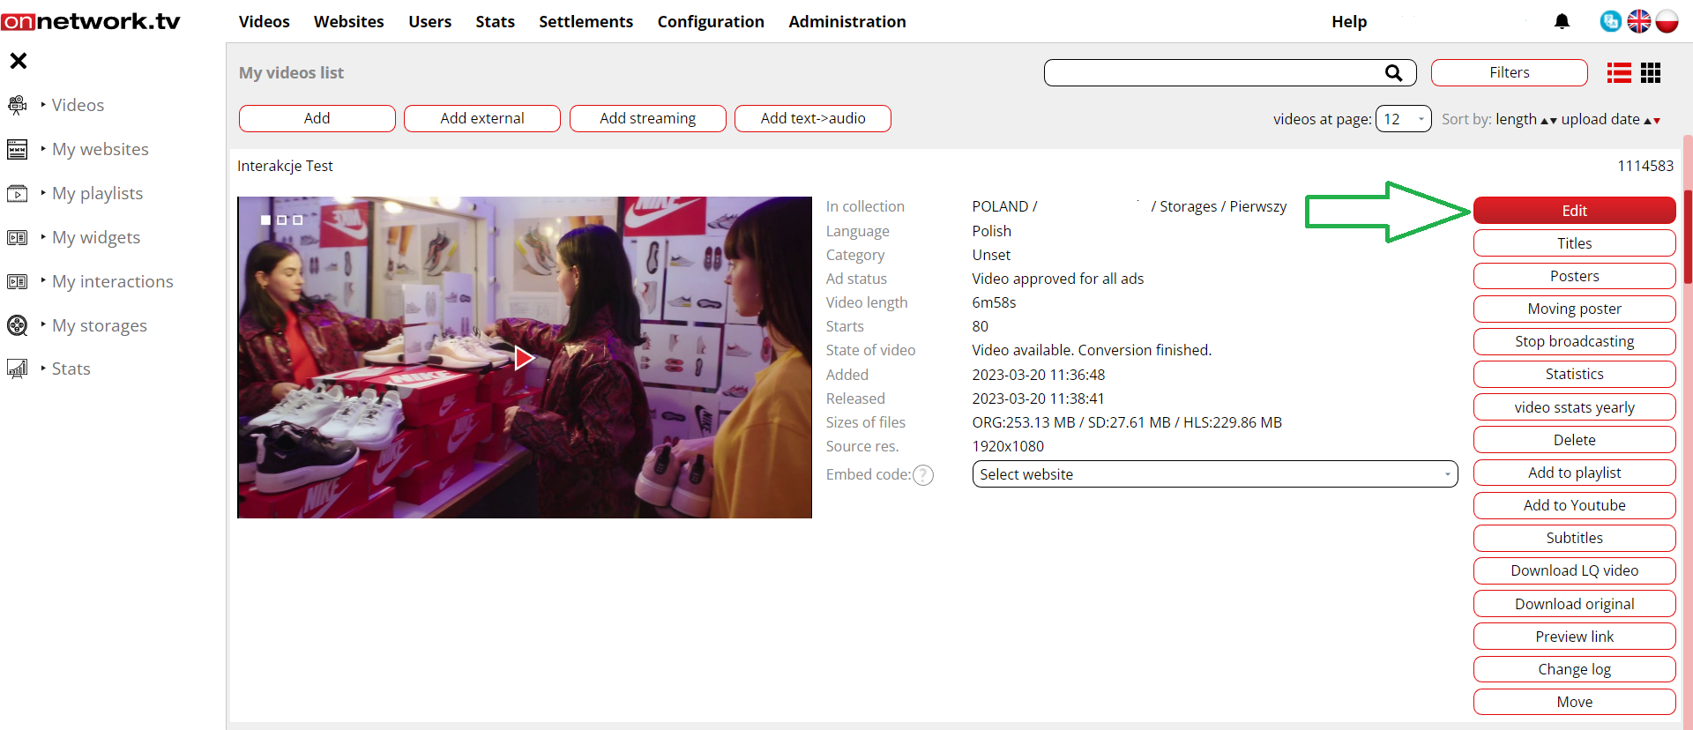Click Add to Youtube button

pos(1574,505)
